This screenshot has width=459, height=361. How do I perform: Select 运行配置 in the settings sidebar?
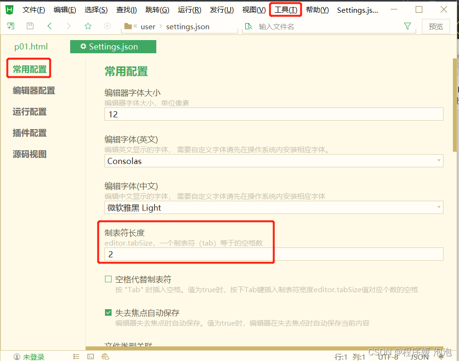tap(30, 112)
